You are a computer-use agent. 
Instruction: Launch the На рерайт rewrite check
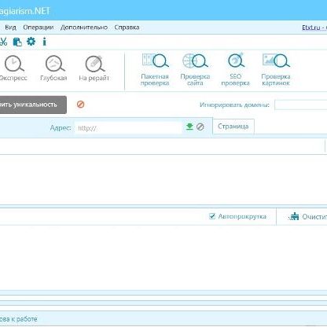tap(94, 68)
